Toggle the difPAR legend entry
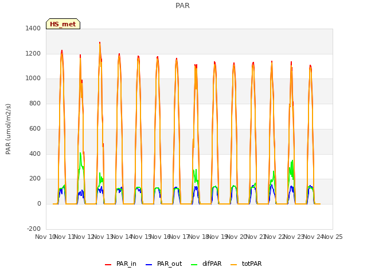Screen dimensions: 367x275 [x=206, y=264]
